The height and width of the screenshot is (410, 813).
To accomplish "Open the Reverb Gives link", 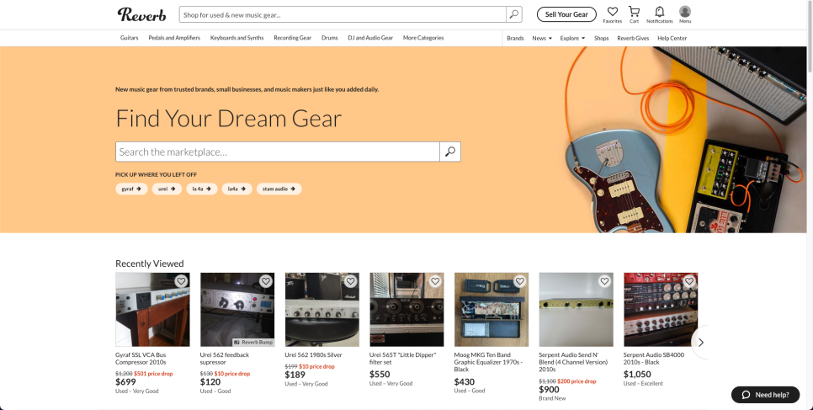I will click(x=633, y=38).
